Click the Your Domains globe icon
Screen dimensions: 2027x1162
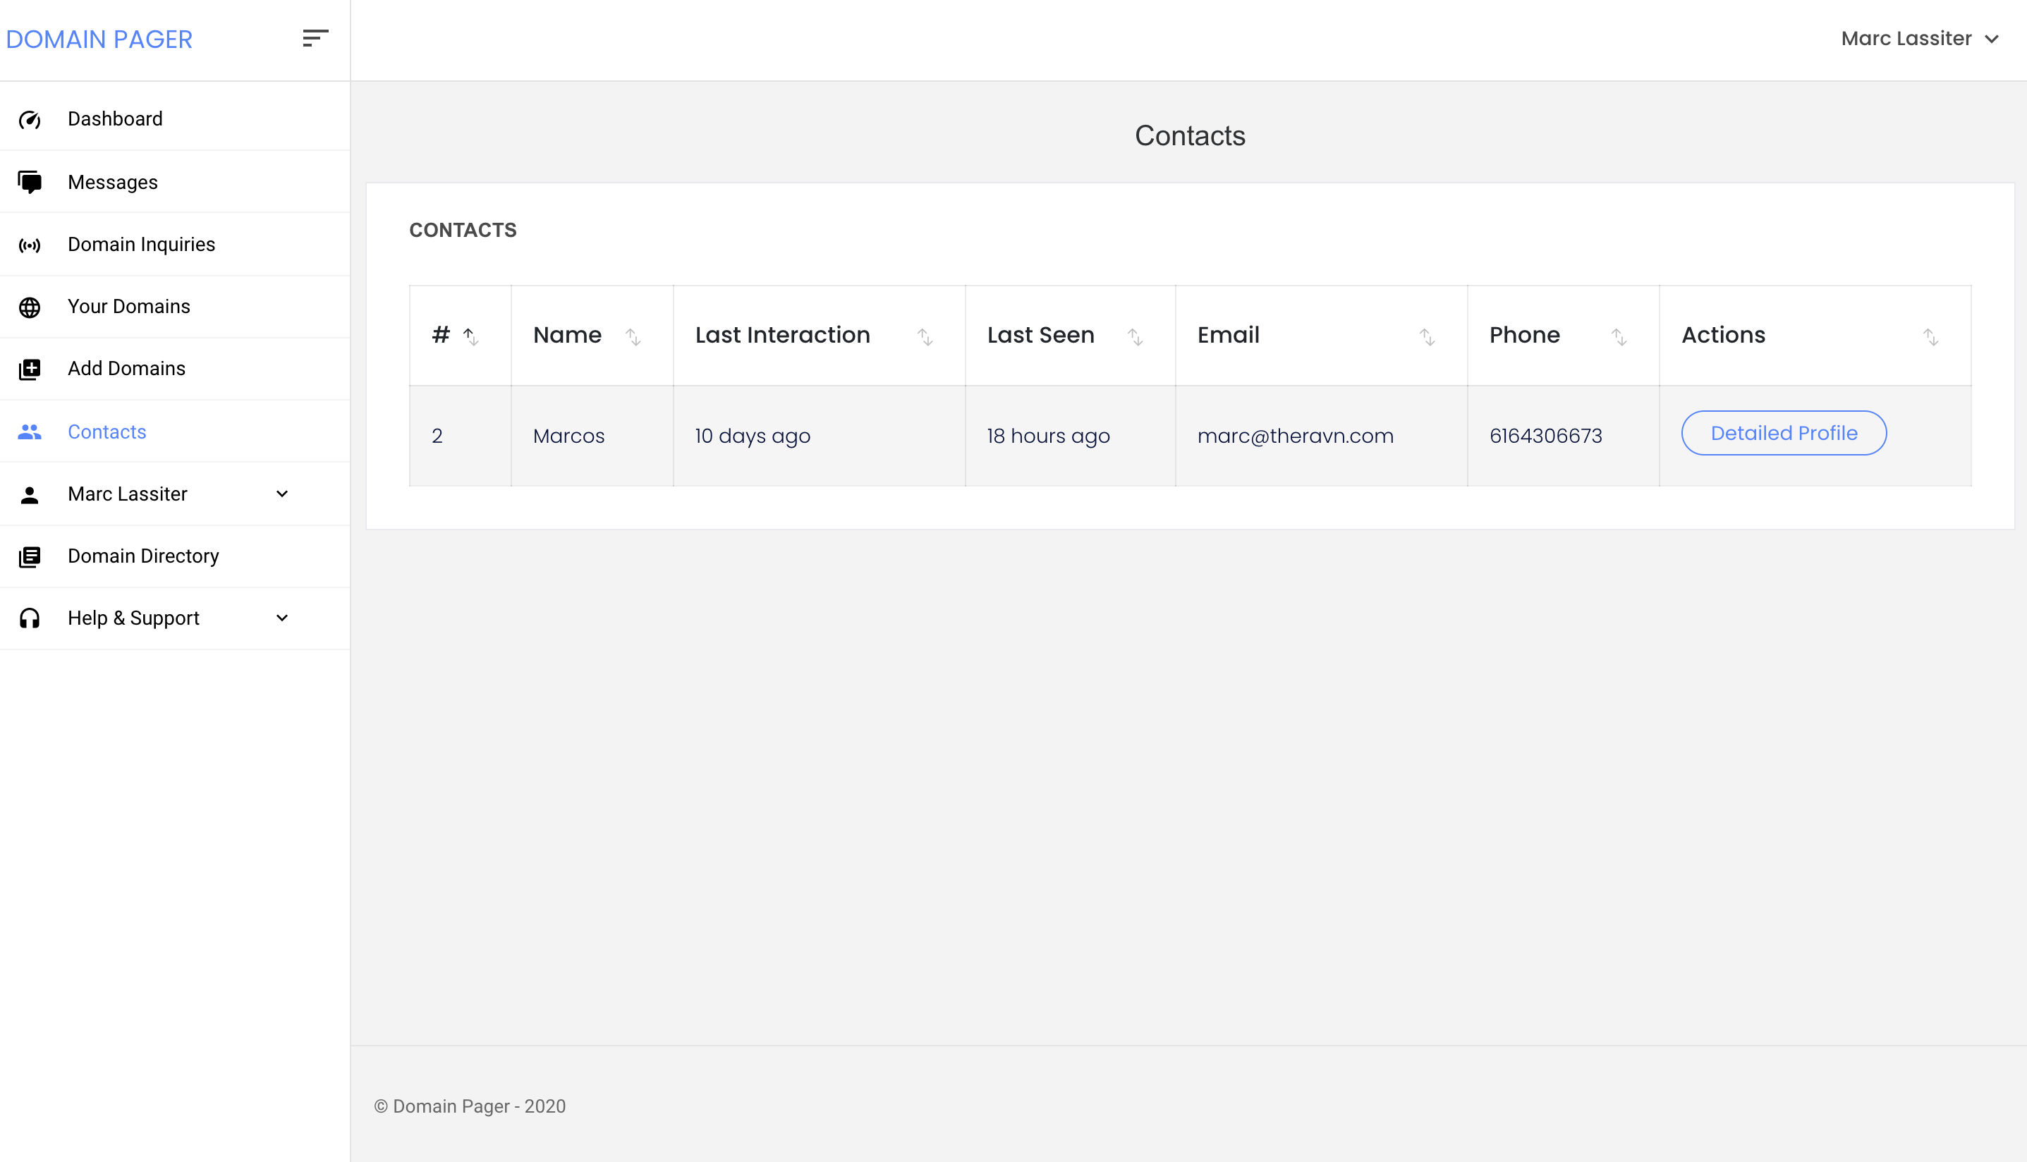(x=30, y=307)
